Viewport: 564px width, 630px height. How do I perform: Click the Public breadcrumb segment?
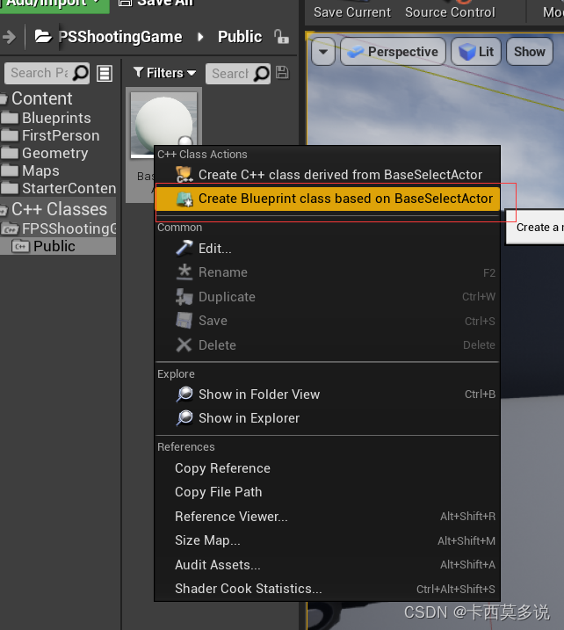pos(240,37)
